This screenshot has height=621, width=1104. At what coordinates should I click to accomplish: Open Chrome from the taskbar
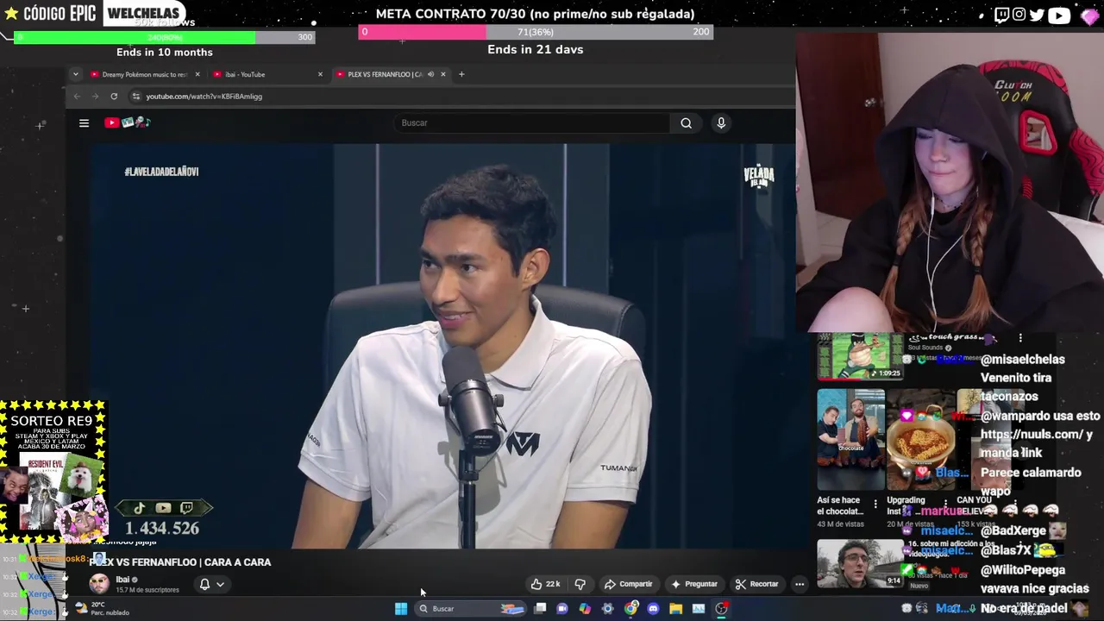(630, 609)
